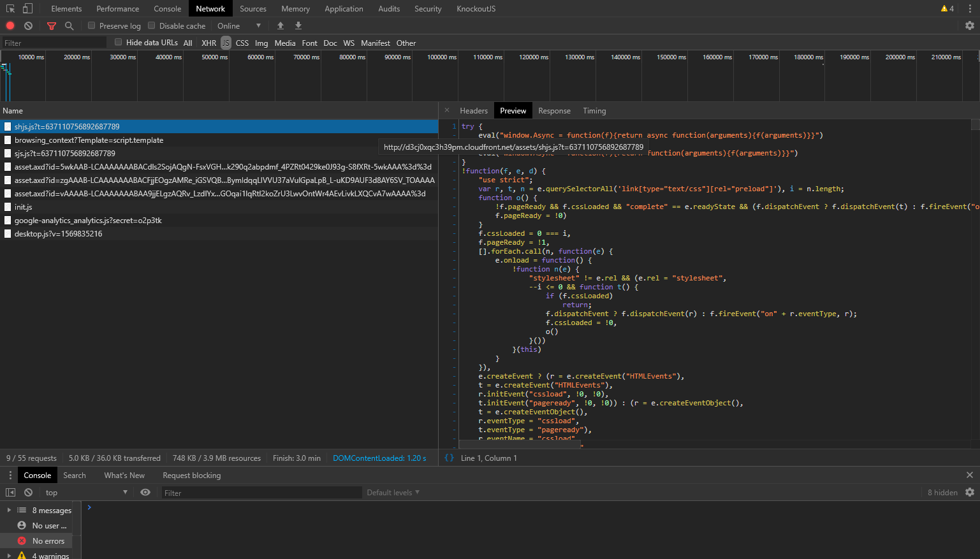Select the google-analytics_analytics.js request
Screen dimensions: 980x559
coord(219,220)
